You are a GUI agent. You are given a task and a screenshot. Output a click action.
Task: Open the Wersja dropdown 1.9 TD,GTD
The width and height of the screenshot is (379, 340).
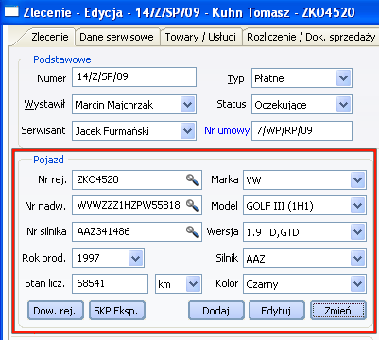357,232
